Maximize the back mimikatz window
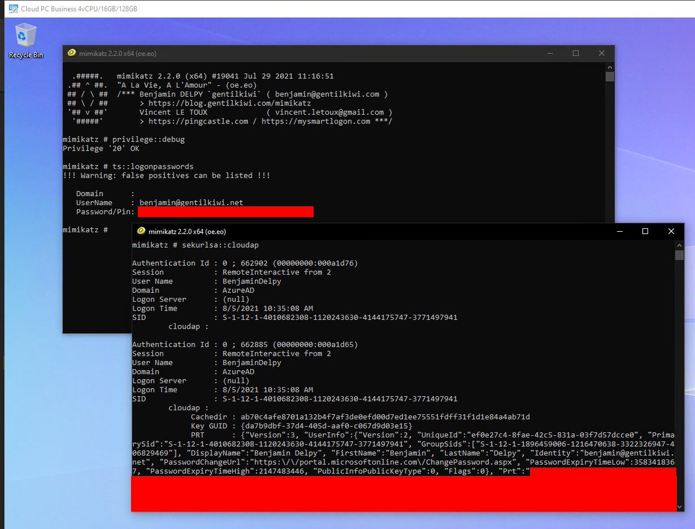Viewport: 695px width, 529px height. pyautogui.click(x=576, y=53)
